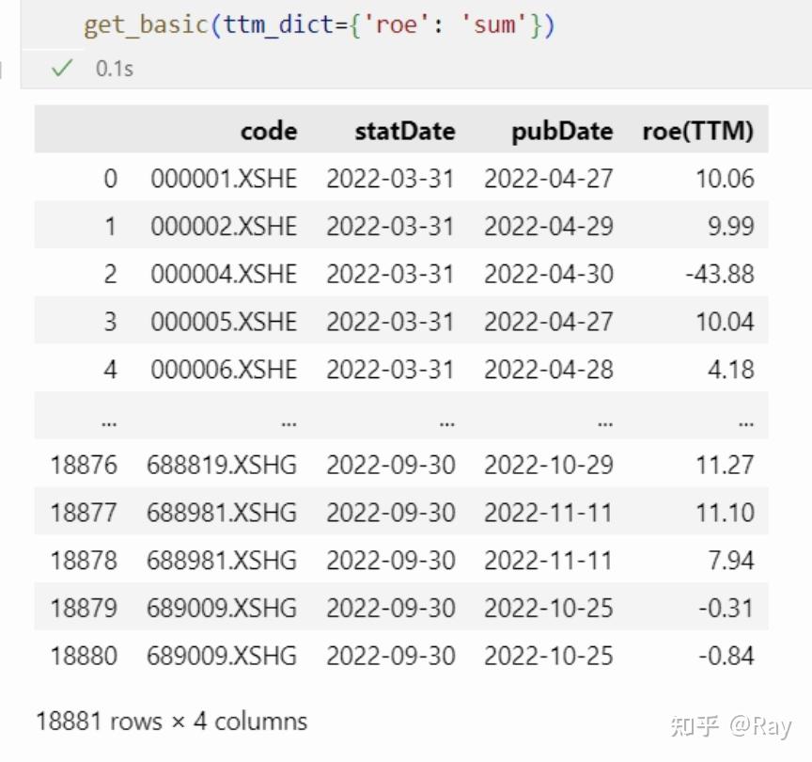
Task: Click the 7.94 roe value cell
Action: (730, 561)
